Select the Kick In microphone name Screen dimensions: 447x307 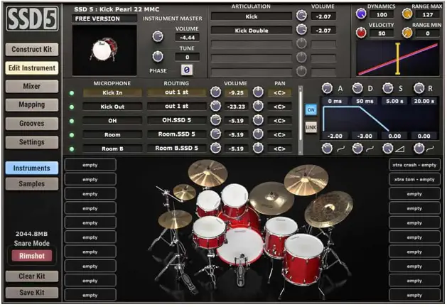click(112, 92)
